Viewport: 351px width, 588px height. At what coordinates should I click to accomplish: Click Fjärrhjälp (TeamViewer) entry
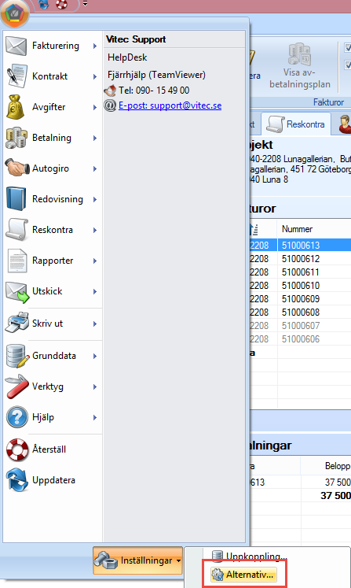tap(156, 75)
